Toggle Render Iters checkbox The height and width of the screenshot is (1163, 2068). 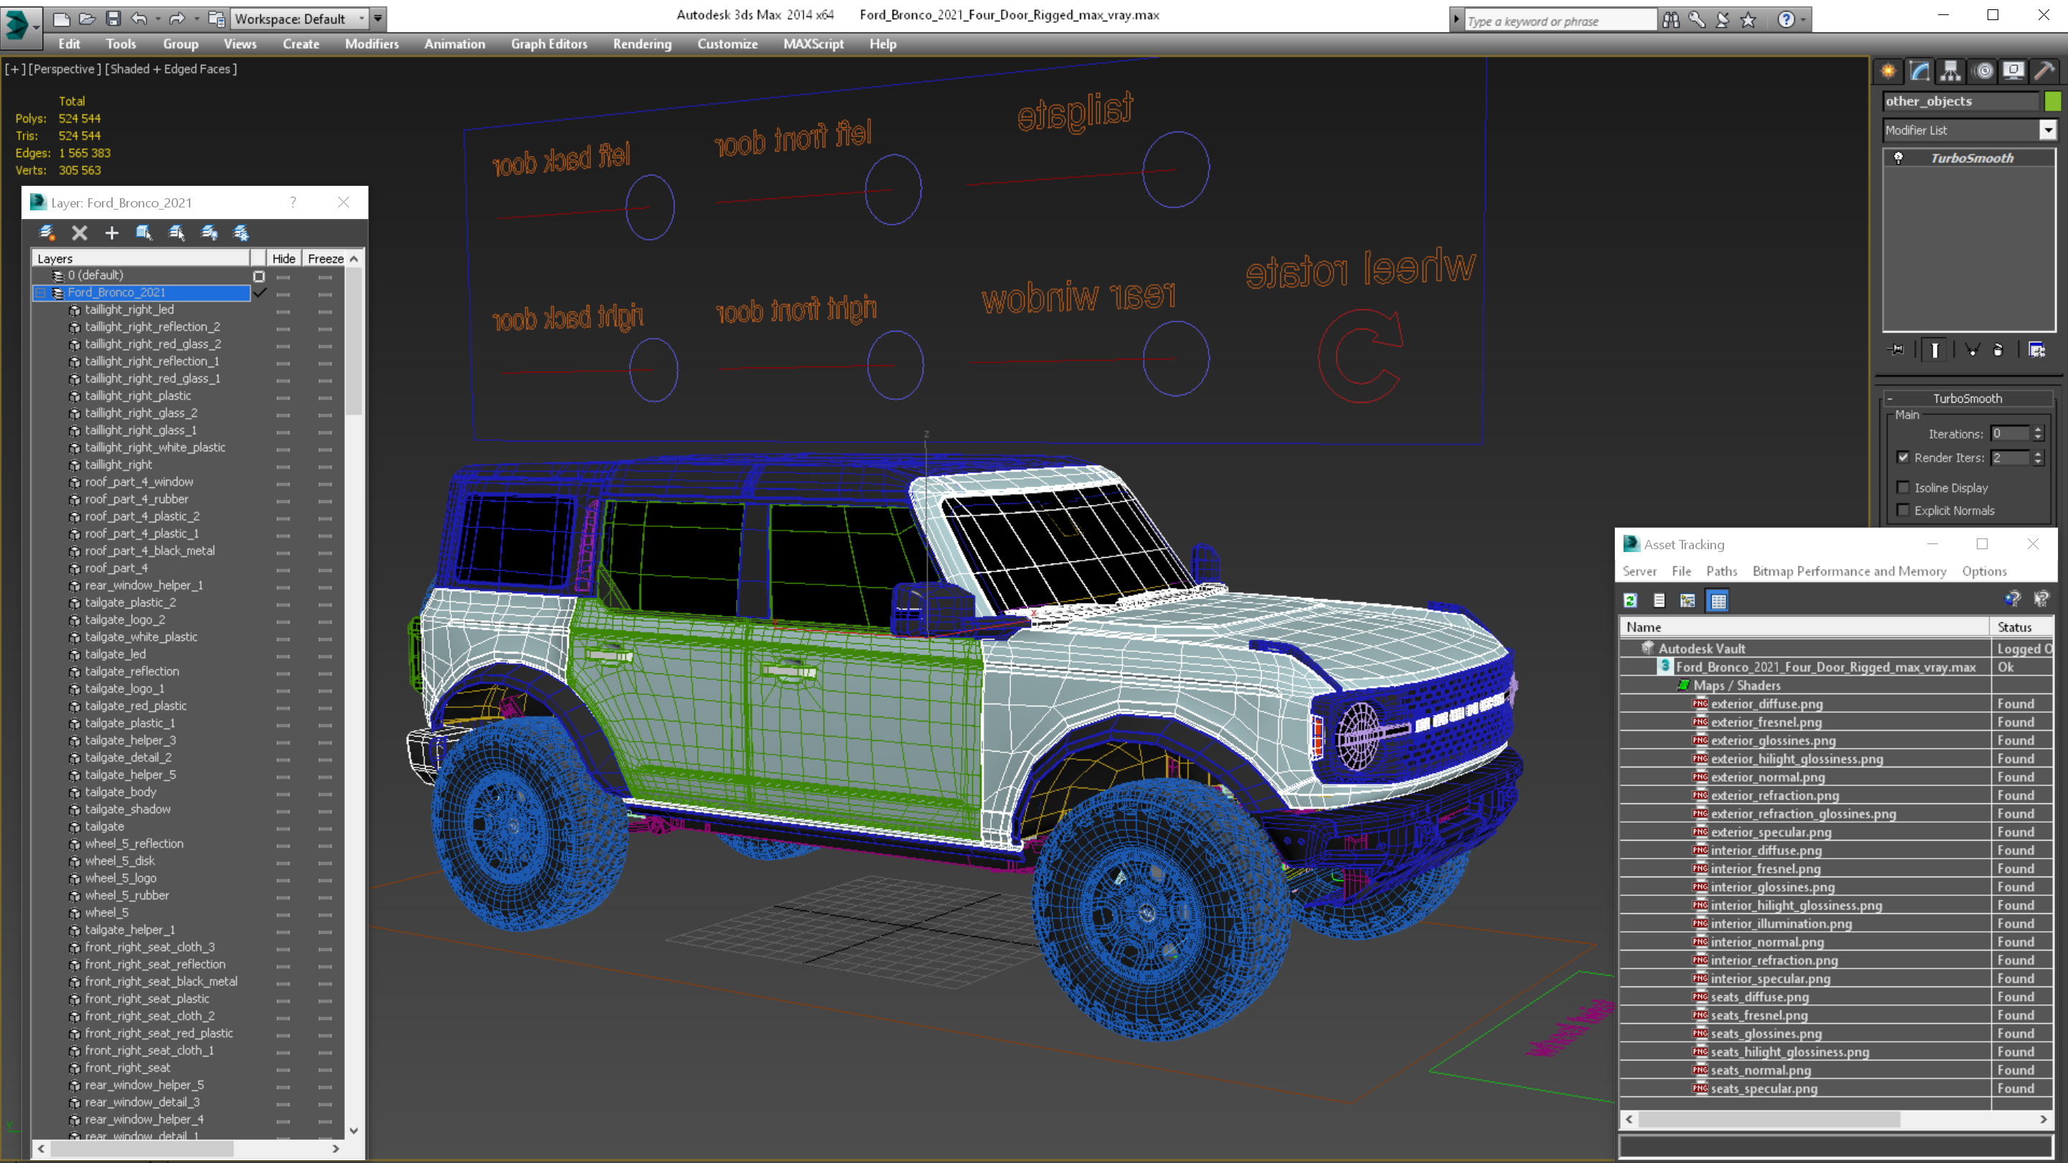[1903, 457]
